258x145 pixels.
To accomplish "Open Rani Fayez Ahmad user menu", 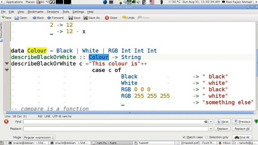I will (237, 2).
